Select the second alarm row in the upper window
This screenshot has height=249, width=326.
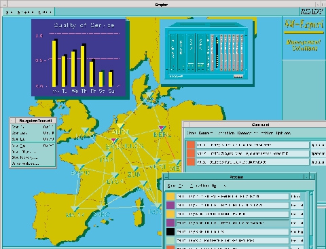coord(253,153)
